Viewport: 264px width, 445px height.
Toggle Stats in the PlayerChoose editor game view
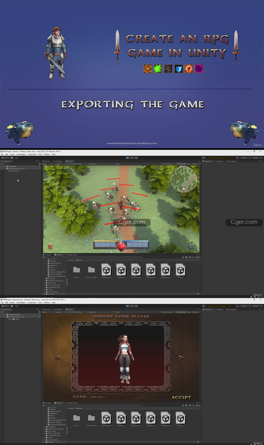pyautogui.click(x=189, y=312)
